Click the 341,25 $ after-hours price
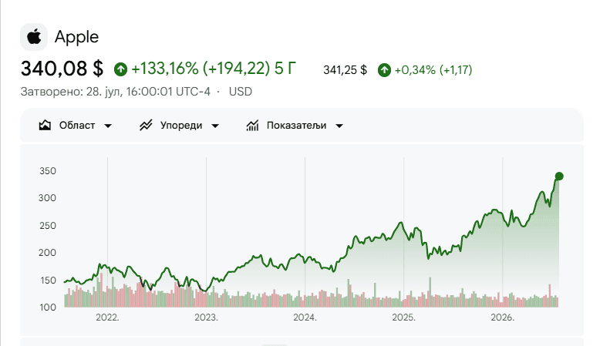This screenshot has width=600, height=346. (x=346, y=70)
